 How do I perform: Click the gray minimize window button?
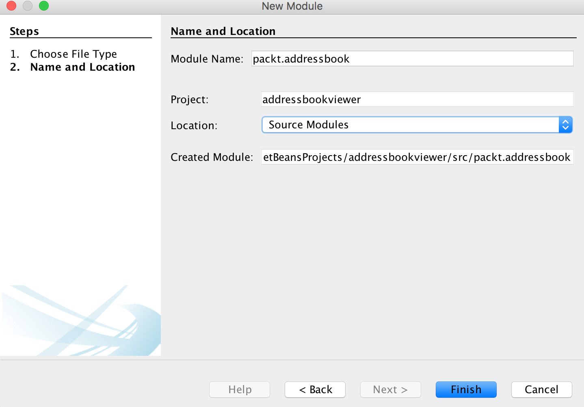pos(28,6)
